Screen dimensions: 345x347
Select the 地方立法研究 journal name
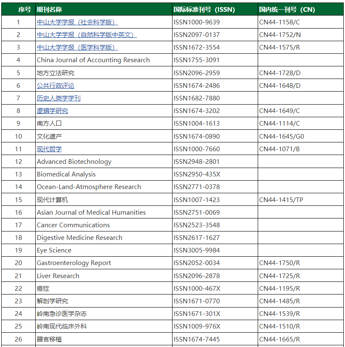tap(55, 73)
